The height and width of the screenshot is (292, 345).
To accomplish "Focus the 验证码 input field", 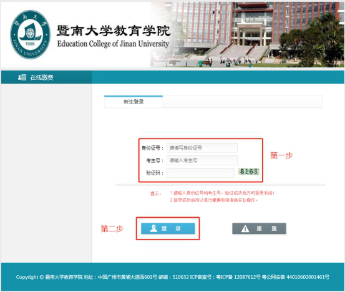I will pos(200,173).
